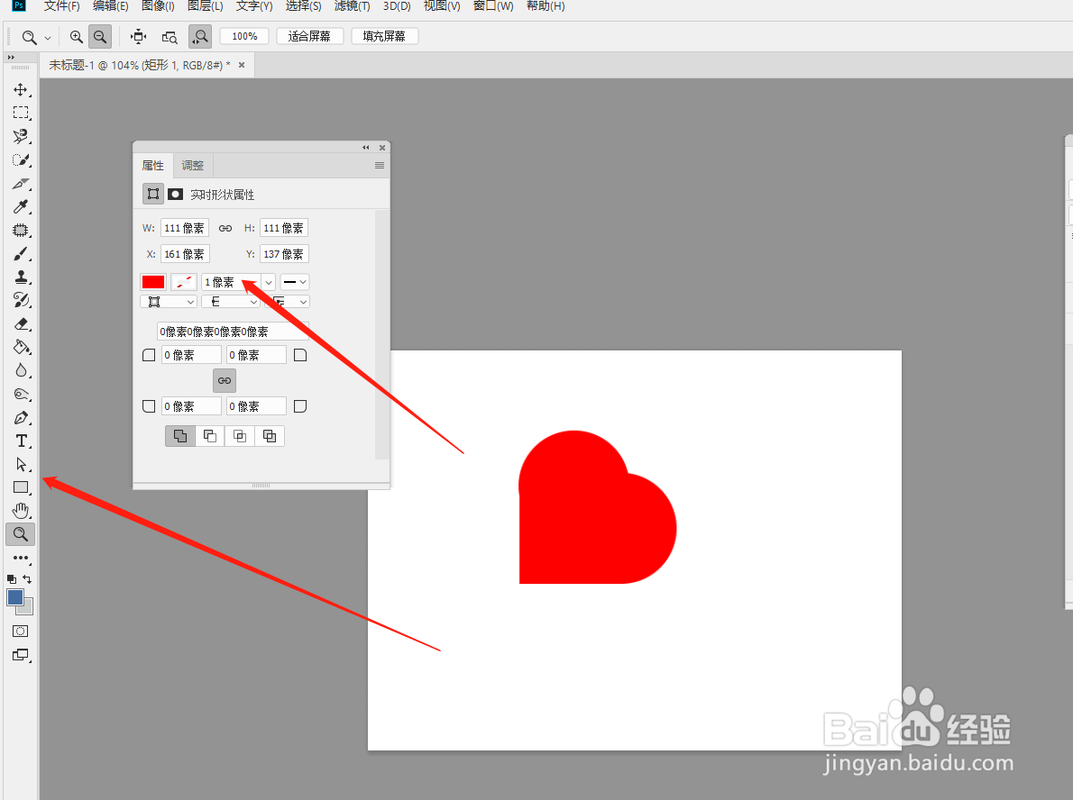1073x800 pixels.
Task: Select the Eyedropper tool
Action: [20, 206]
